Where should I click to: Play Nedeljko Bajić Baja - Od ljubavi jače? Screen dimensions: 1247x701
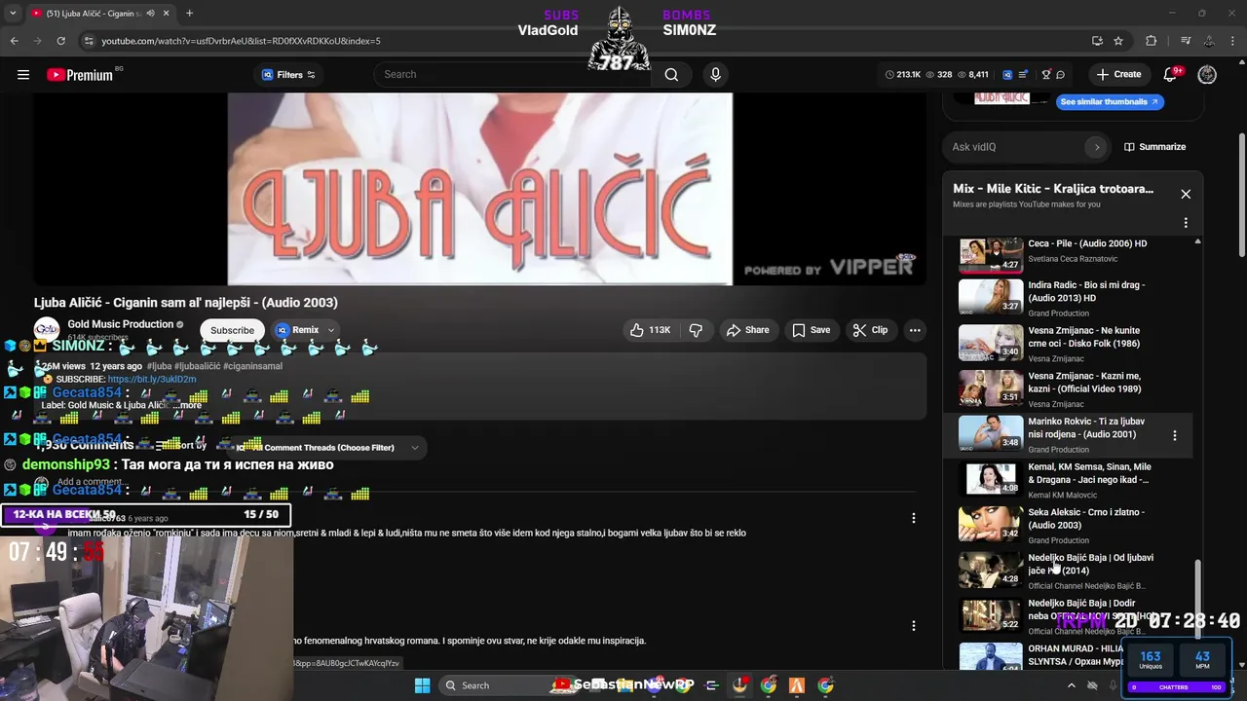(x=1068, y=572)
